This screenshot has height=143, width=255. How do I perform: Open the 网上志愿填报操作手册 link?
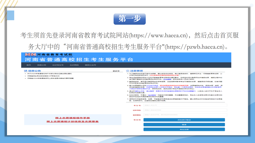72,118
